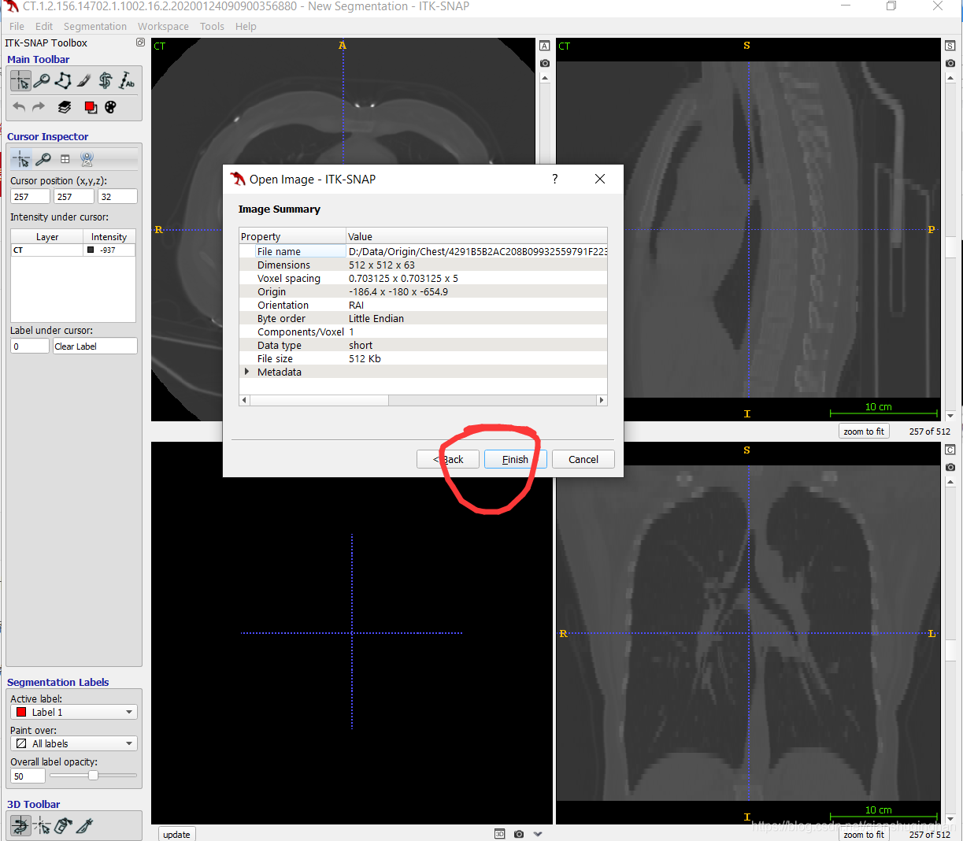Undock the ITK-SNAP Toolbox panel

[x=140, y=43]
